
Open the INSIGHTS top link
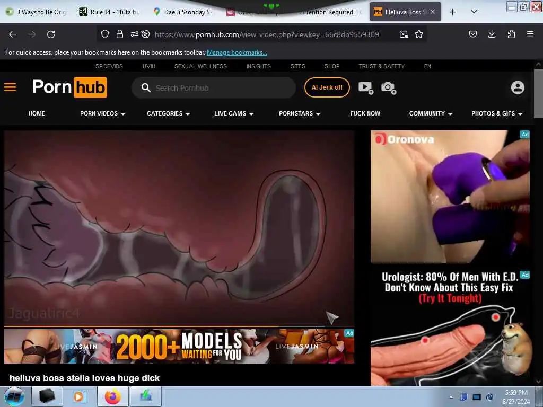pyautogui.click(x=258, y=66)
